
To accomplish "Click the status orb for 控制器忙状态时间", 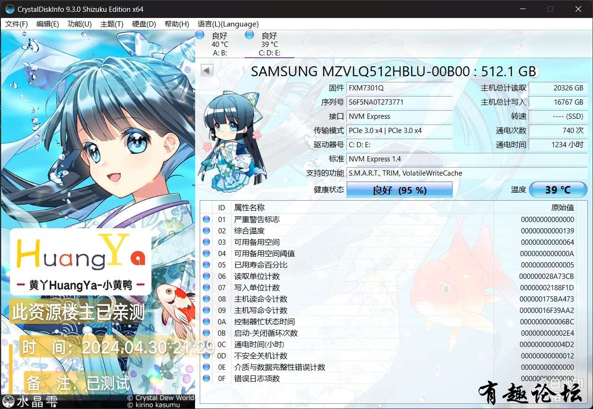I will pos(206,321).
